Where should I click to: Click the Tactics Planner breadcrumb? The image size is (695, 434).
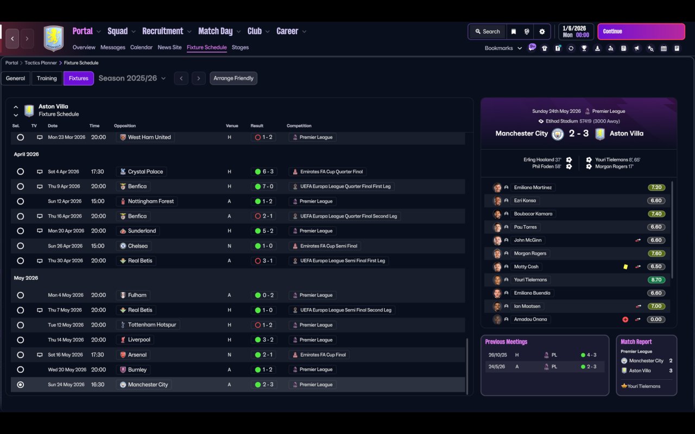tap(41, 63)
